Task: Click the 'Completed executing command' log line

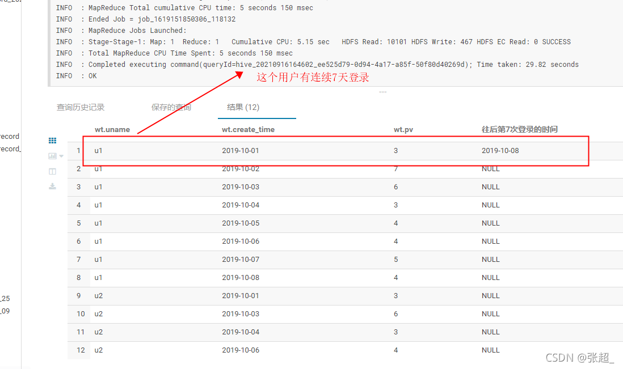Action: [x=317, y=64]
